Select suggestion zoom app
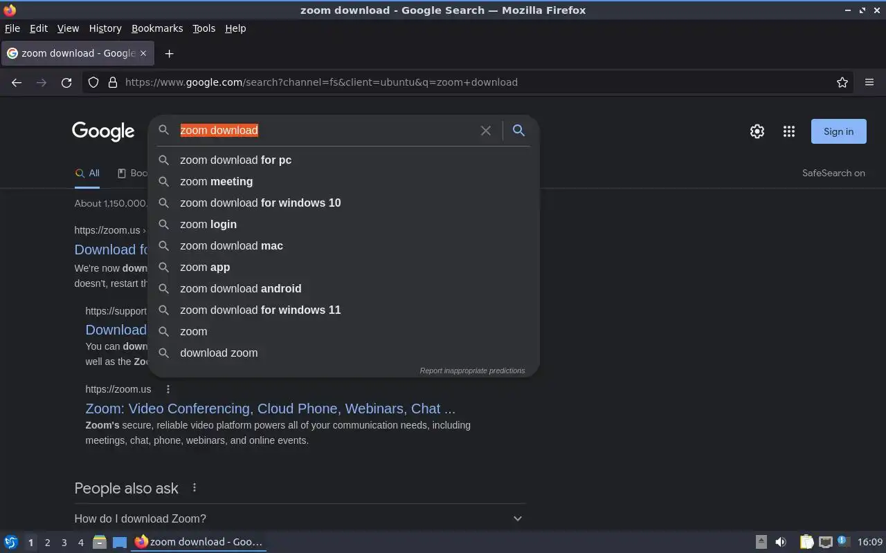The height and width of the screenshot is (553, 886). point(344,267)
